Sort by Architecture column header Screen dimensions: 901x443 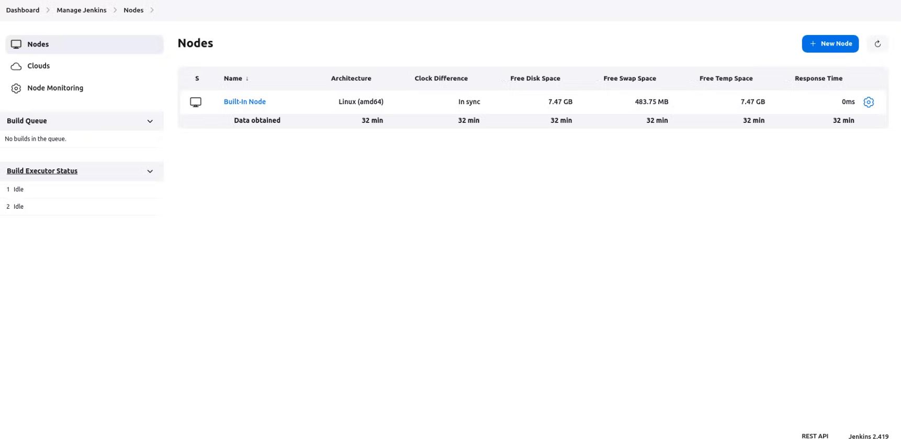coord(351,78)
